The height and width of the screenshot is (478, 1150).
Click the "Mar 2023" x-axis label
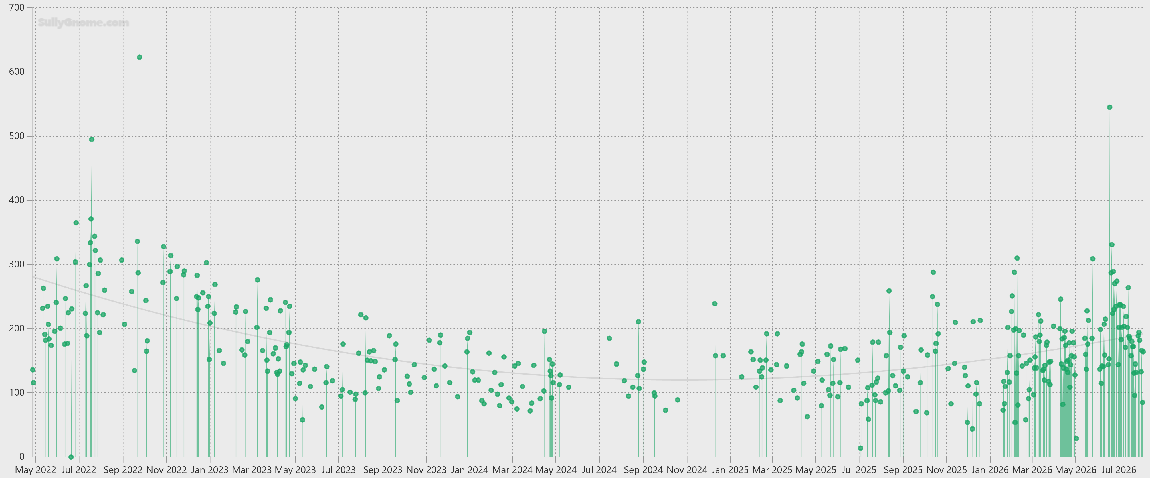[252, 470]
